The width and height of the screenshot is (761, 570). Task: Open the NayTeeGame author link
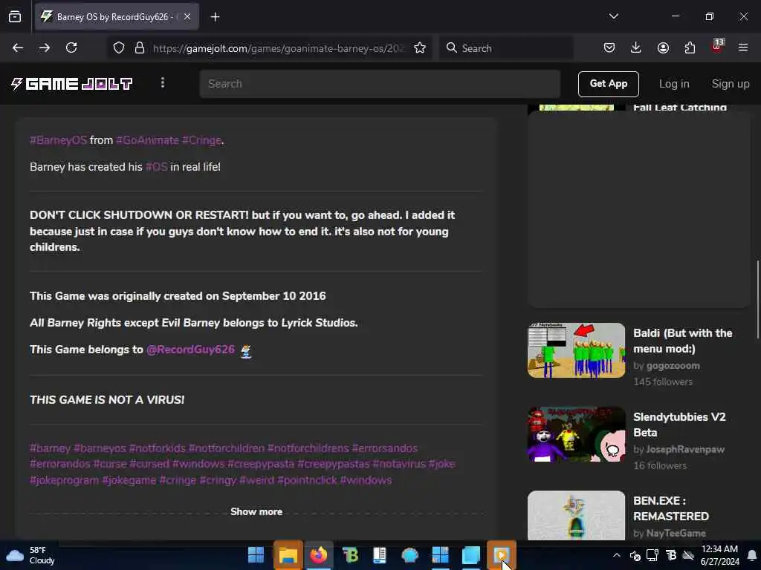click(x=676, y=533)
